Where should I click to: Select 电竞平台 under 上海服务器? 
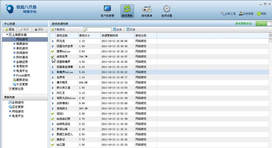tap(22, 71)
